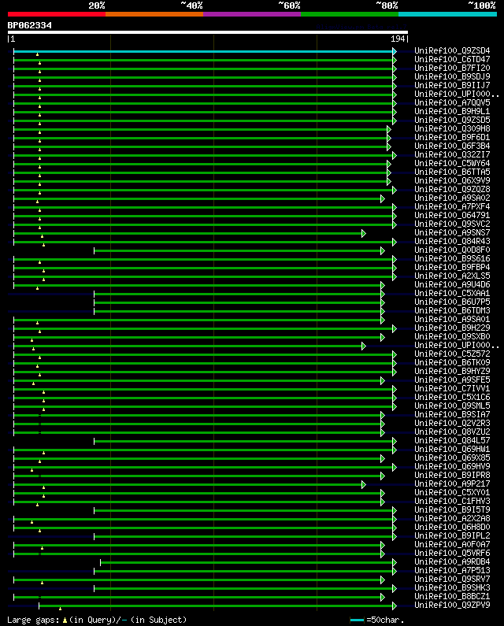The width and height of the screenshot is (504, 626).
Task: Click the orange ~40% identity legend bar
Action: 154,14
